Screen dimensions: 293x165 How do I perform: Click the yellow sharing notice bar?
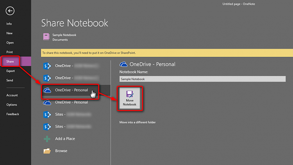167,53
